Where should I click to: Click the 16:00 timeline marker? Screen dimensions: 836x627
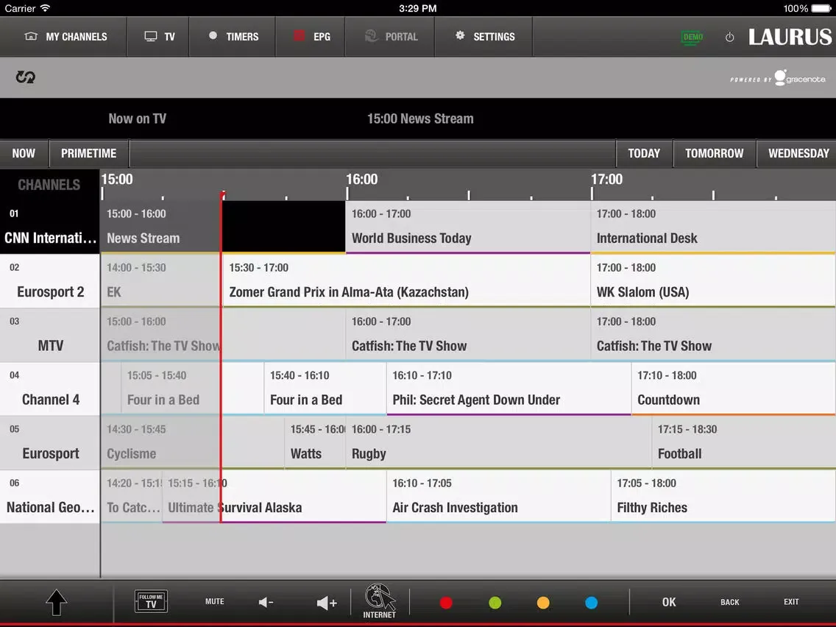click(x=361, y=180)
